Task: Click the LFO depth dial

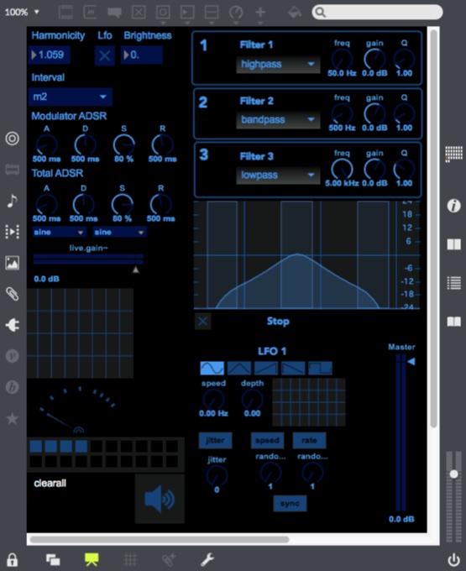Action: pos(252,400)
